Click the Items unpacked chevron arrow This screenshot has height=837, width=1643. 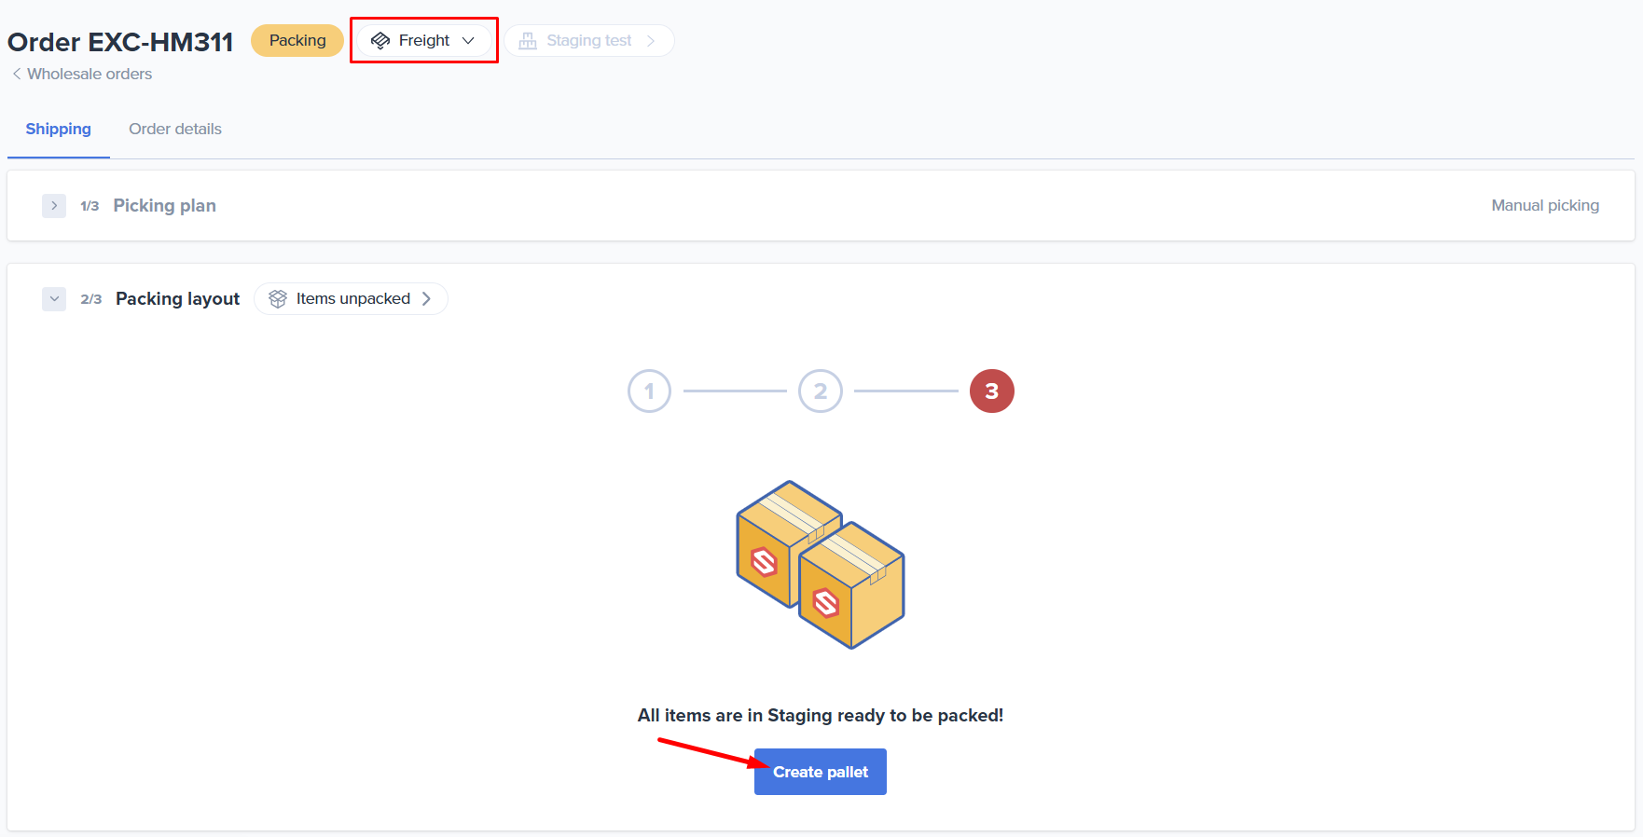coord(426,299)
